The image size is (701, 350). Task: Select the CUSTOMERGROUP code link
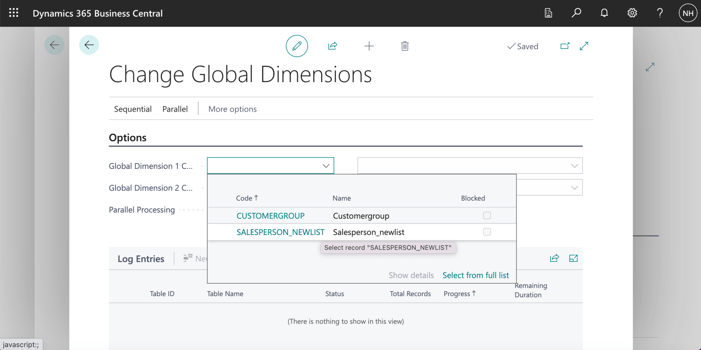pos(270,216)
